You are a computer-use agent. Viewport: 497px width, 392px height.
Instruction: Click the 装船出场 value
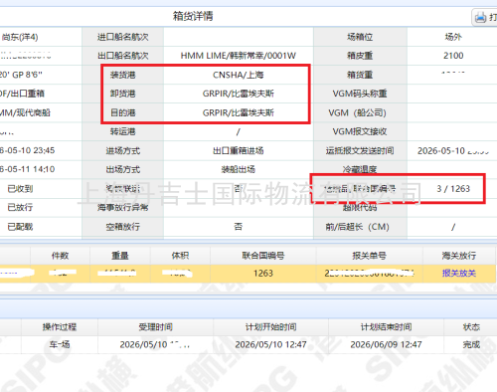click(239, 169)
